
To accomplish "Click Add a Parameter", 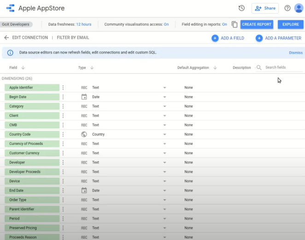I will 278,38.
